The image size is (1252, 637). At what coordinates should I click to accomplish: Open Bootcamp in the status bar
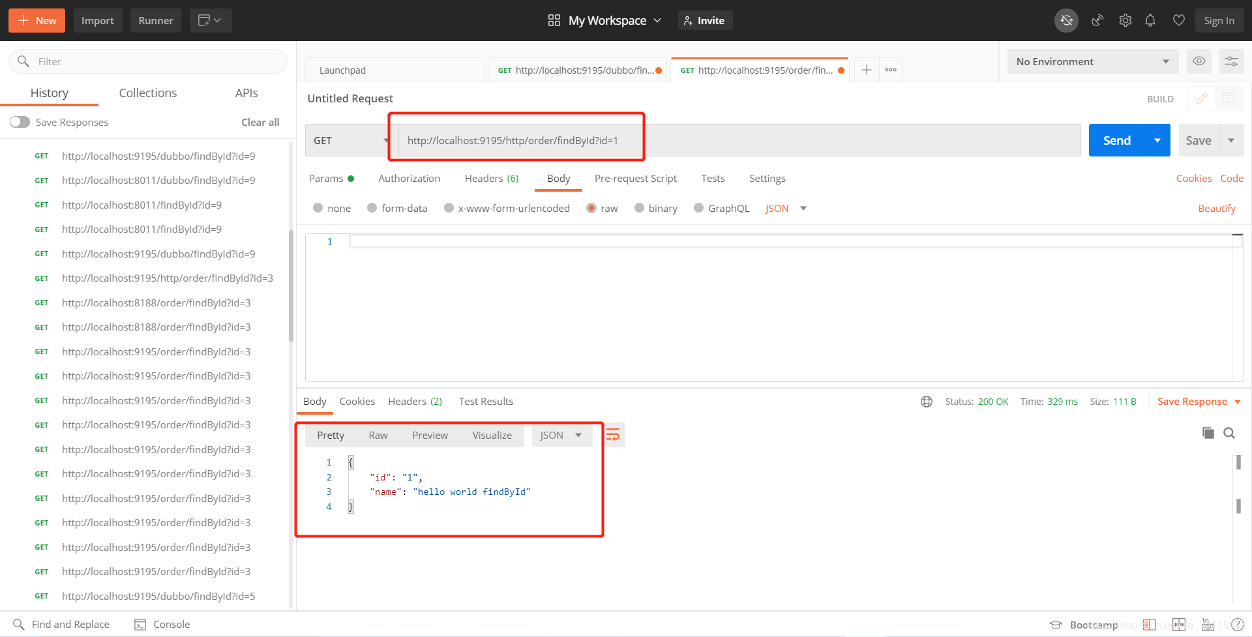click(1084, 625)
